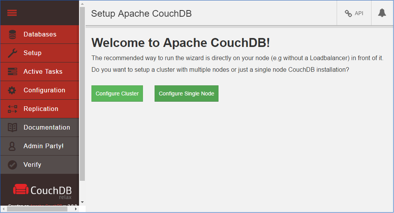The image size is (394, 213).
Task: Click the Active Tasks list icon
Action: 12,72
